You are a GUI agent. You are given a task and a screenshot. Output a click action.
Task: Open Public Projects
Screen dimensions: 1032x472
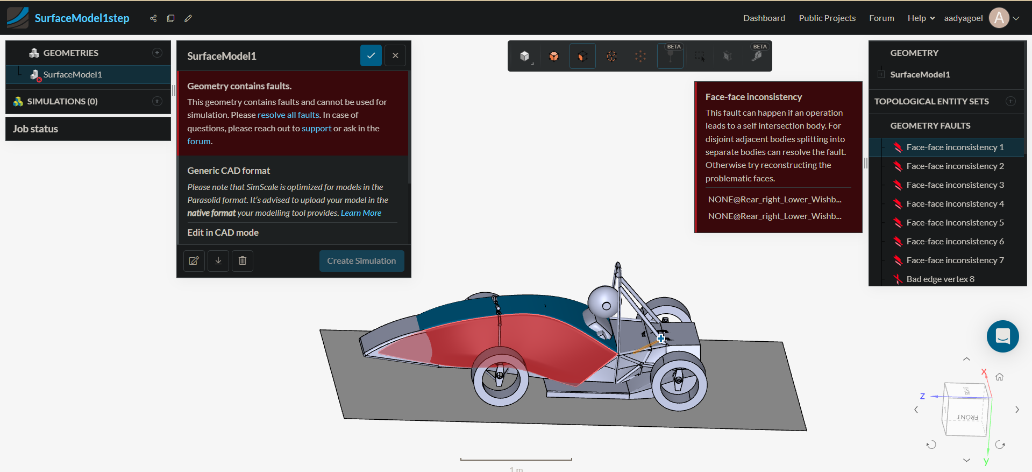pyautogui.click(x=827, y=18)
